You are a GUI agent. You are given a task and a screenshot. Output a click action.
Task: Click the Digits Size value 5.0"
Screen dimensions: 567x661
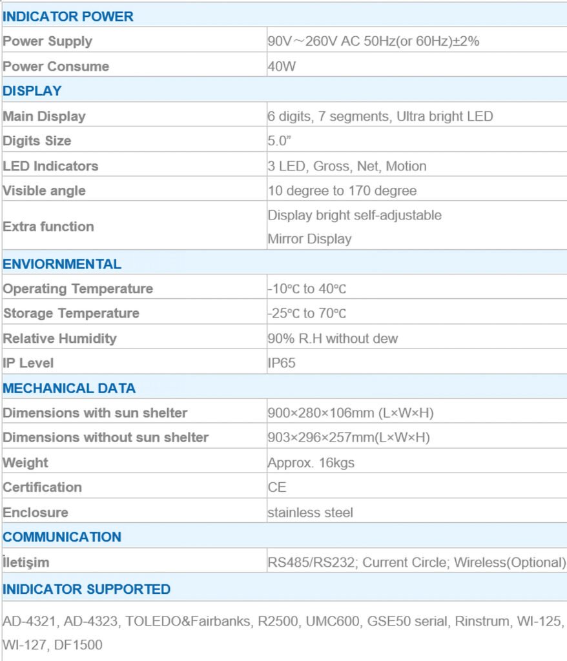(281, 141)
